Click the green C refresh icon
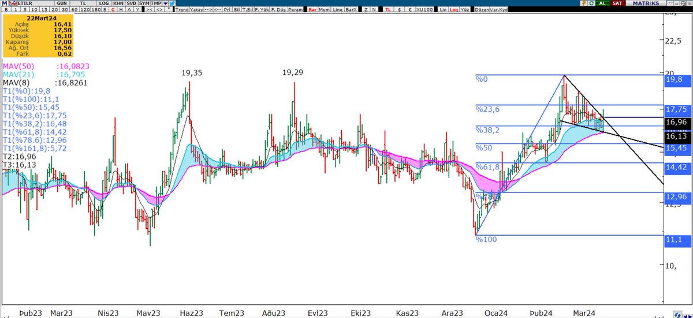 [592, 3]
